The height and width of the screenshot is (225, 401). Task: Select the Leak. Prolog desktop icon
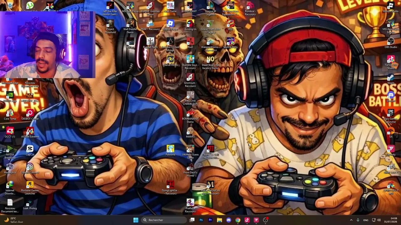(x=30, y=205)
